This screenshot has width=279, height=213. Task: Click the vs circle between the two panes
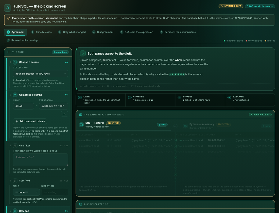(175, 126)
